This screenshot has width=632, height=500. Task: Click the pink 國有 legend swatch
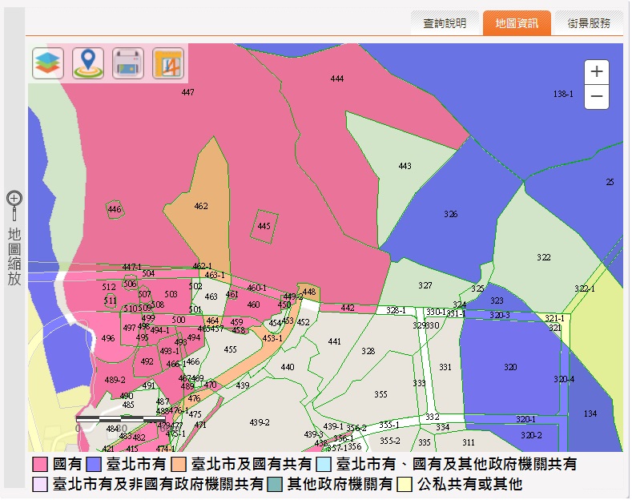(39, 465)
